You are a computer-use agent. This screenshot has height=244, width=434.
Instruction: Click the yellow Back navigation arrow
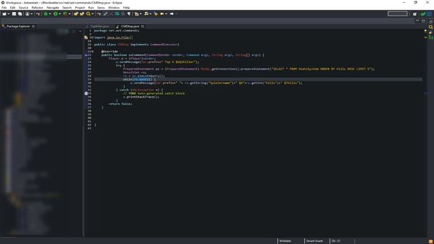click(162, 14)
